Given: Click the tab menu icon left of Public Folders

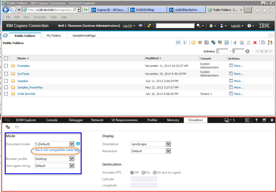Looking at the screenshot, I should point(6,35).
